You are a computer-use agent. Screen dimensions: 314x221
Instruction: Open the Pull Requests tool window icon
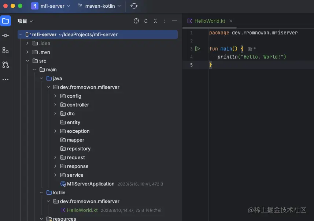[5, 65]
